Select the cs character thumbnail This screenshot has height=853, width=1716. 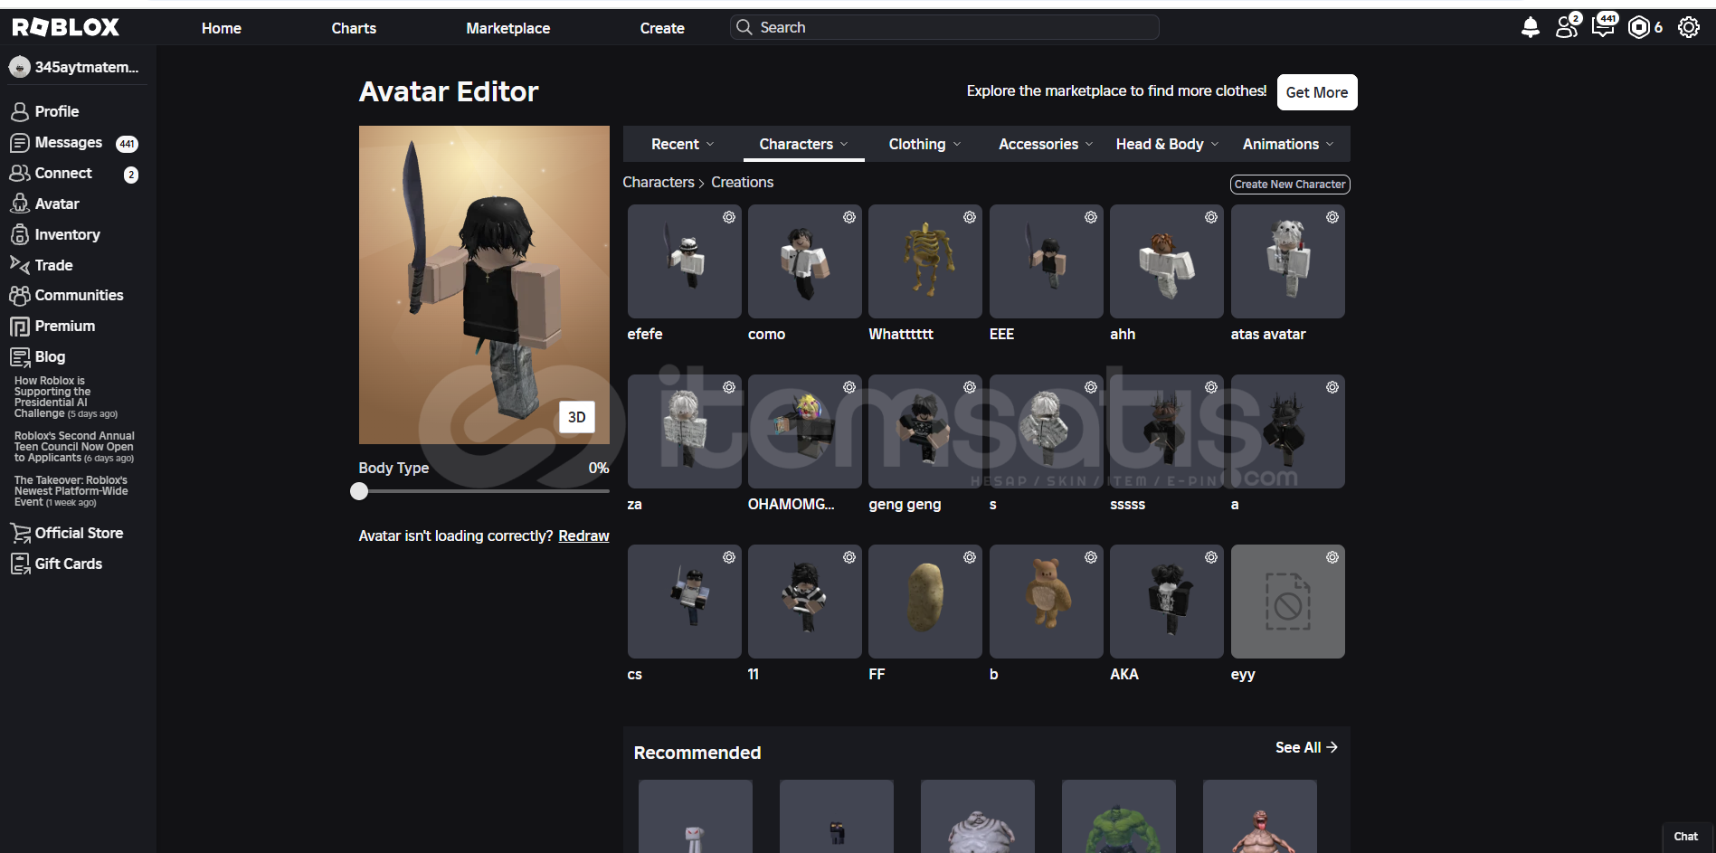[684, 602]
